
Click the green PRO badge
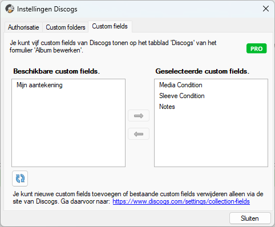257,48
